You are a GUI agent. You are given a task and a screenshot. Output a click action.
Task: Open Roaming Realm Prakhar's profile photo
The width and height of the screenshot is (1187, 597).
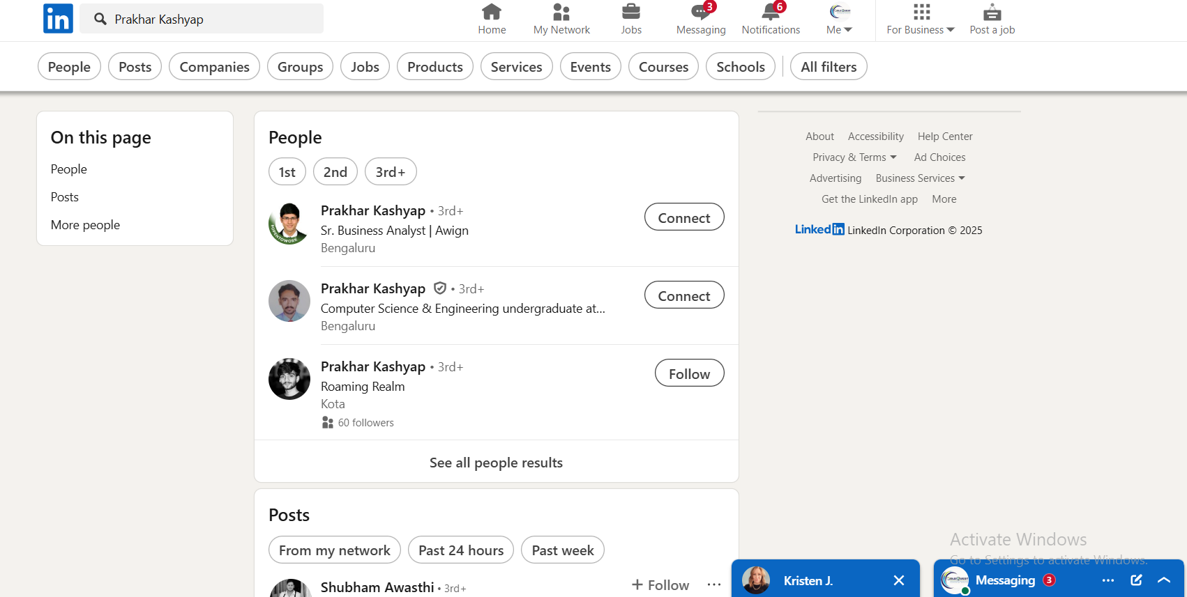pyautogui.click(x=289, y=379)
